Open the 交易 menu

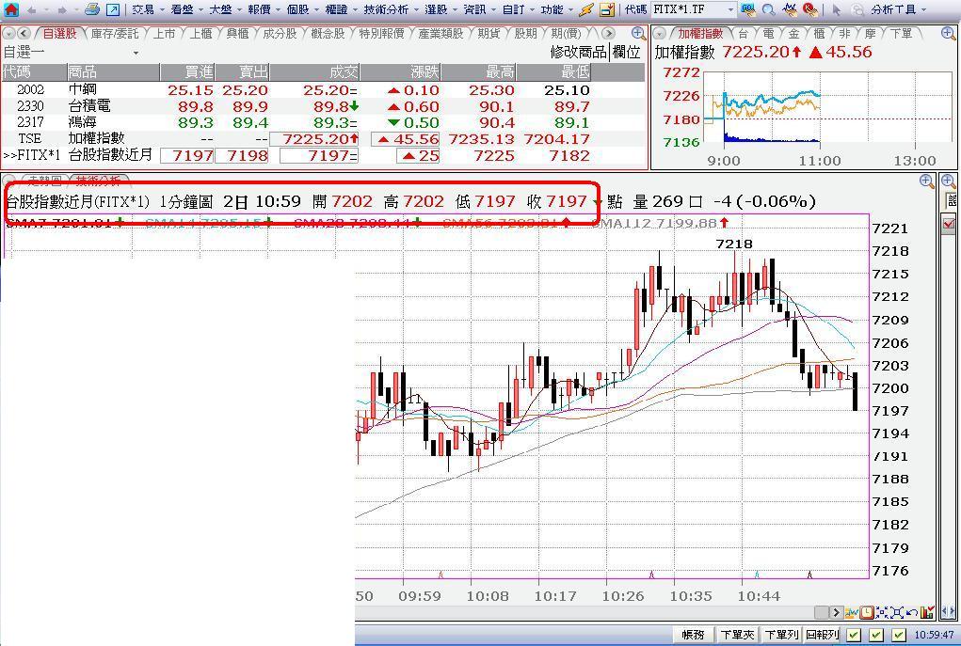[143, 9]
